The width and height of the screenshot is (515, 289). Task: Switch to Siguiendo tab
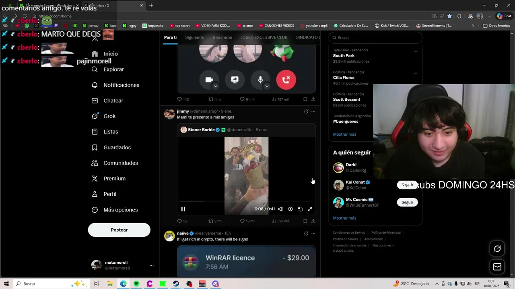(x=195, y=37)
